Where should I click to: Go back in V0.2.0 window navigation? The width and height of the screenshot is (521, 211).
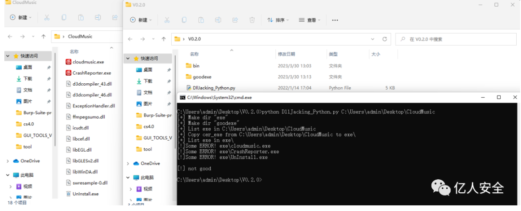coord(130,39)
